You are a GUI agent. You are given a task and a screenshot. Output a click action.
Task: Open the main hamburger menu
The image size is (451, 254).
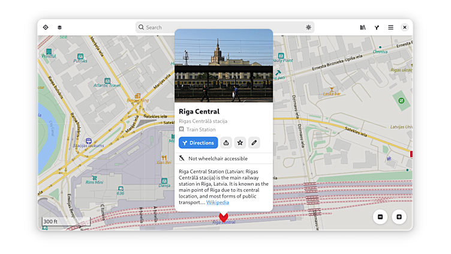pyautogui.click(x=390, y=27)
